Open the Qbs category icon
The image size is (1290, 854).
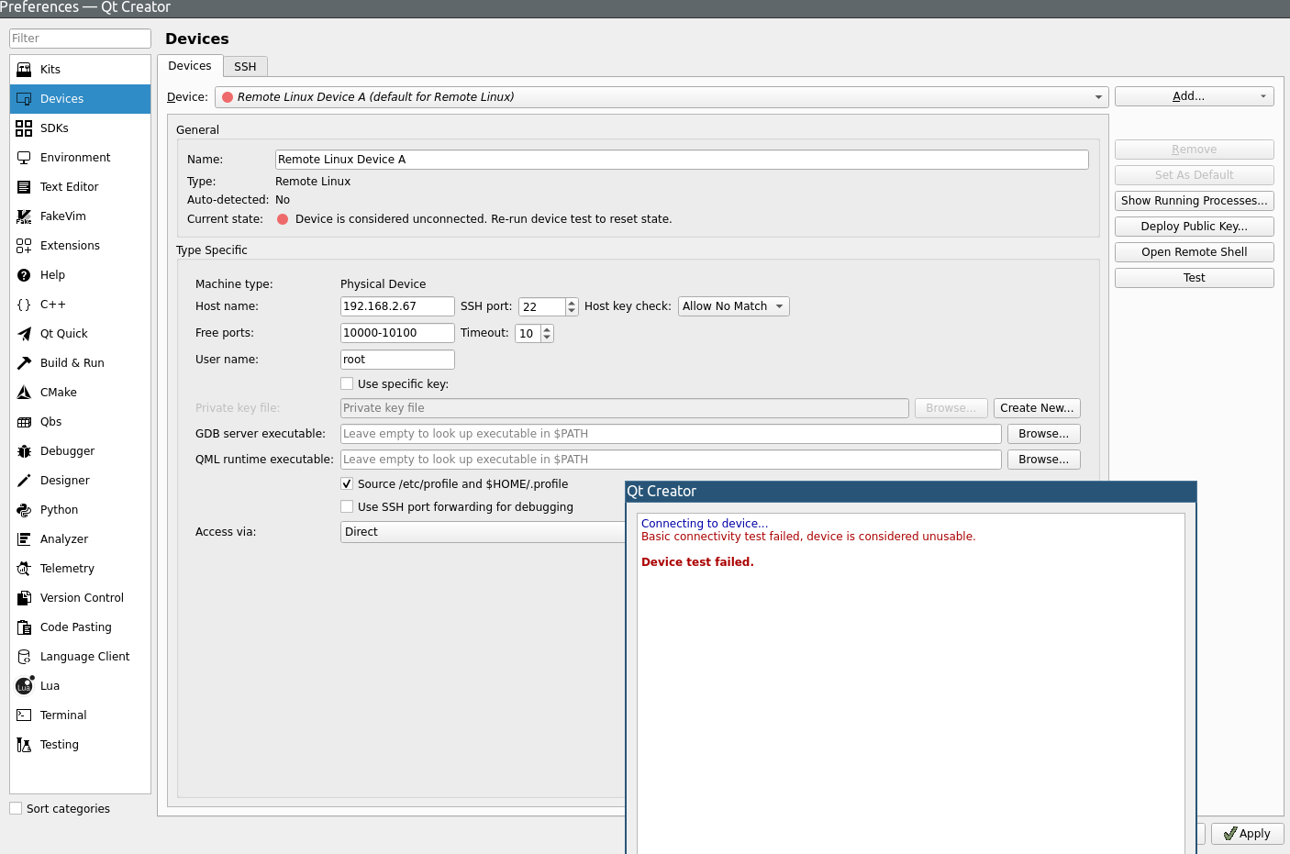(24, 422)
